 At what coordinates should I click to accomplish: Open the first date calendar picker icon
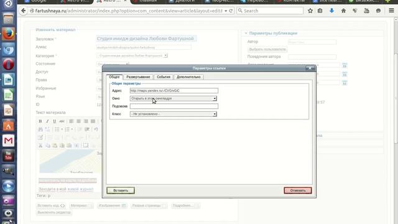345,65
